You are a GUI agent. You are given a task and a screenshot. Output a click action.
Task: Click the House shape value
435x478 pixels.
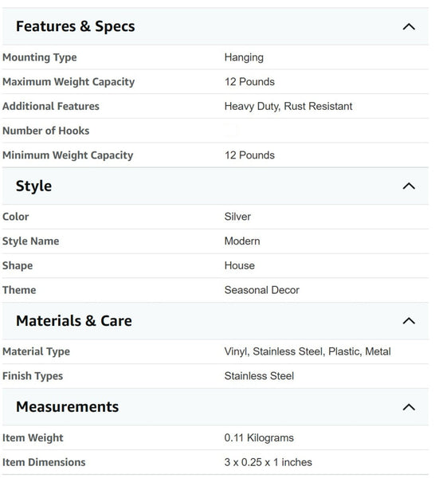239,265
